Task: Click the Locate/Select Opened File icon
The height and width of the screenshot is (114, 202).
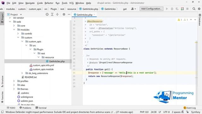Action: (x=47, y=15)
